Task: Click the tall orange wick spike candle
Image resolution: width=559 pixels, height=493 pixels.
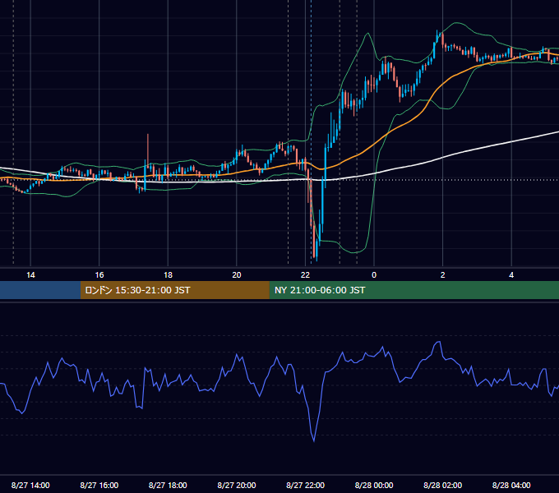Action: [148, 151]
